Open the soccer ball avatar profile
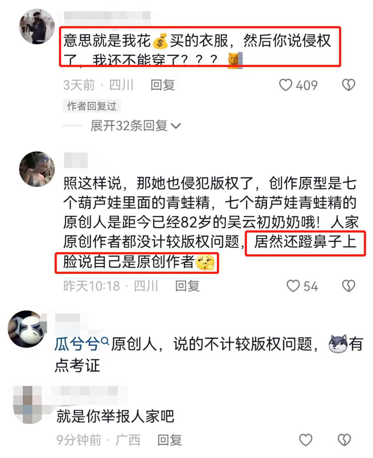This screenshot has height=458, width=373. [27, 329]
